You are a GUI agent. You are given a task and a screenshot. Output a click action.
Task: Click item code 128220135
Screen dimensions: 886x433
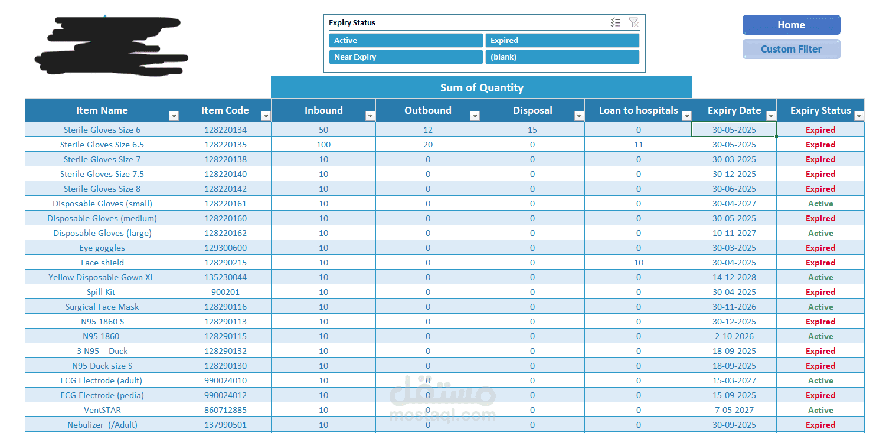225,145
